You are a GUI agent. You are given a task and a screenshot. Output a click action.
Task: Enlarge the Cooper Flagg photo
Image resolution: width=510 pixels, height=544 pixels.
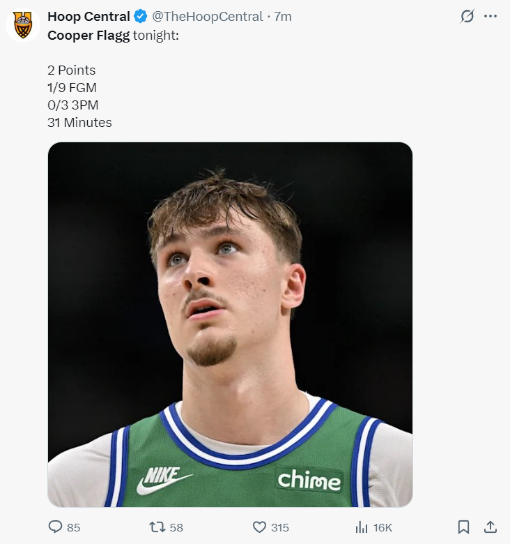click(230, 324)
